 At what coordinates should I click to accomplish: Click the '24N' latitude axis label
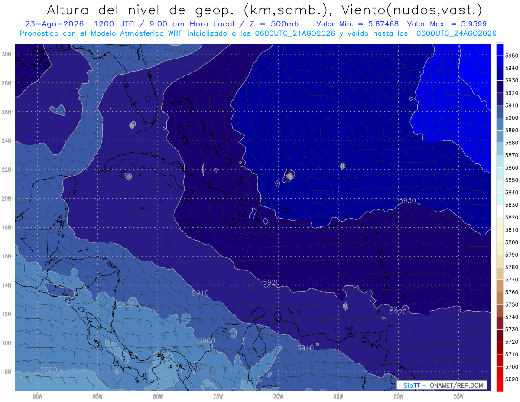[x=6, y=141]
